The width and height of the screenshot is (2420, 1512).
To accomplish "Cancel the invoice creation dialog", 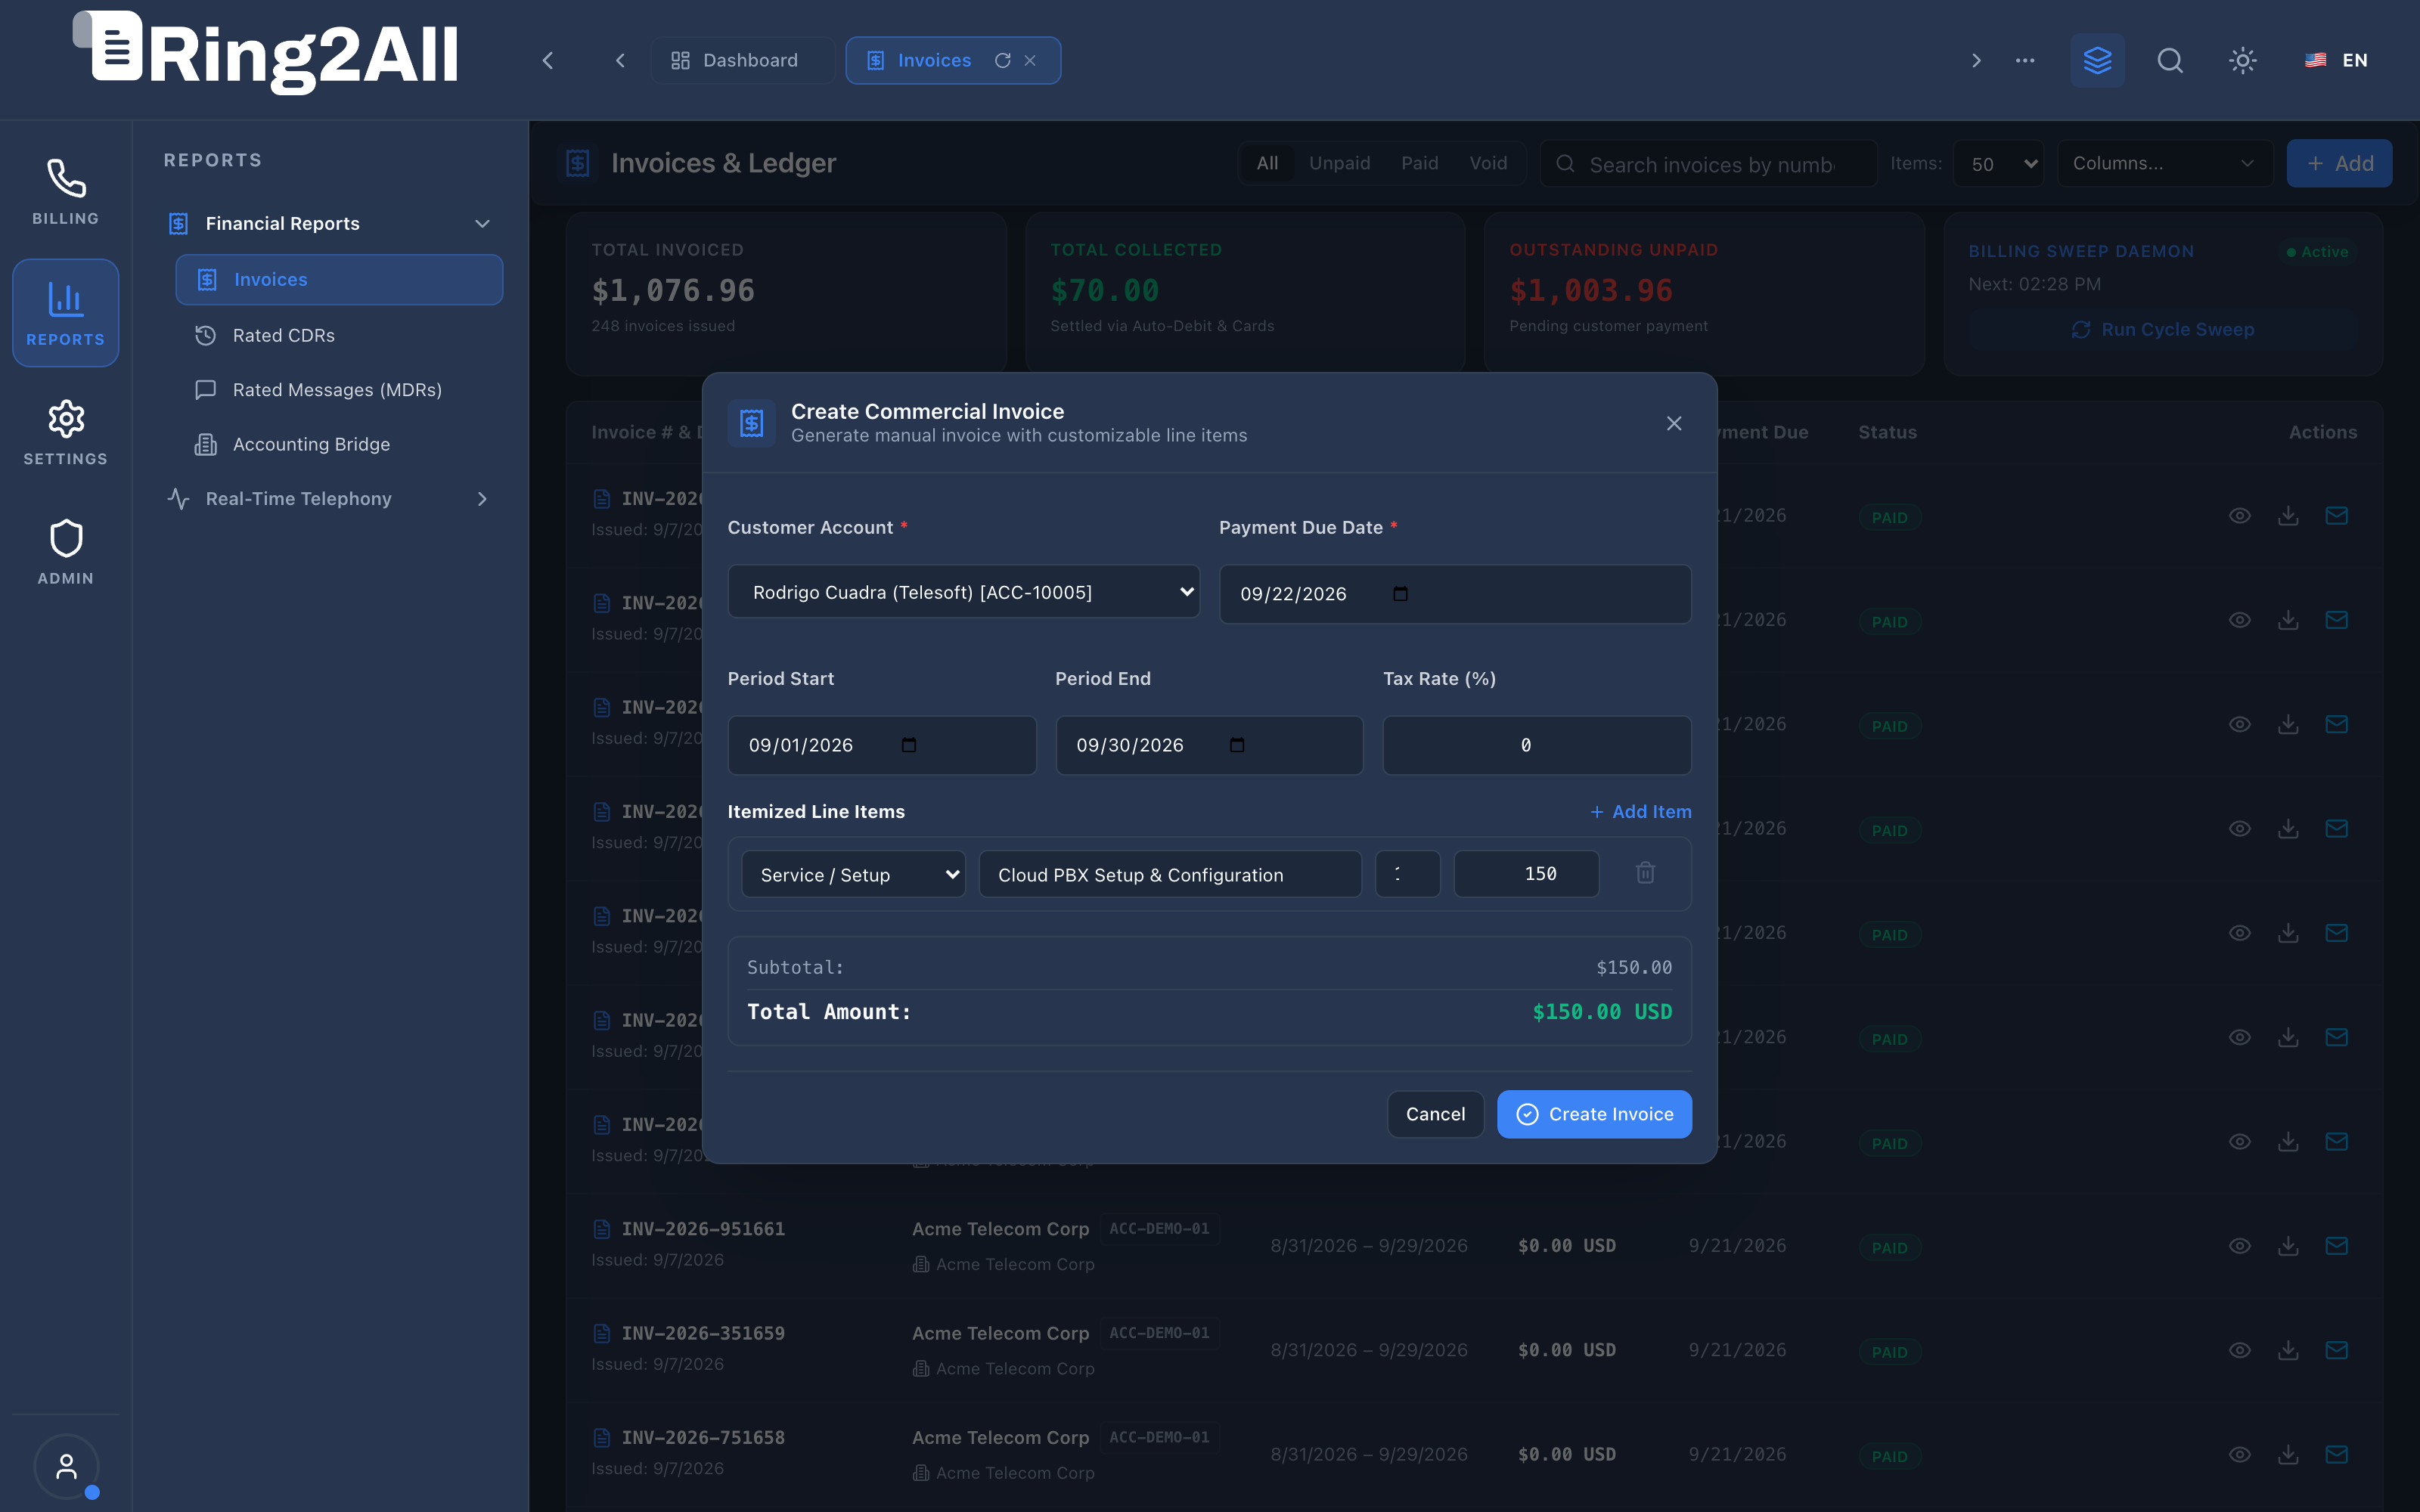I will [1435, 1114].
